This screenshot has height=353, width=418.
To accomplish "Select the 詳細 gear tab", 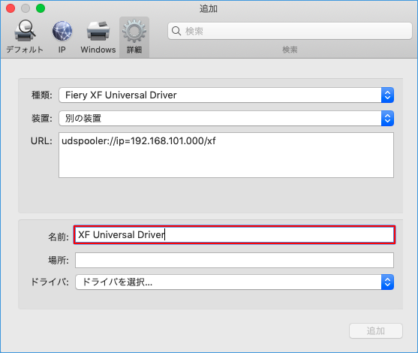I will [134, 37].
